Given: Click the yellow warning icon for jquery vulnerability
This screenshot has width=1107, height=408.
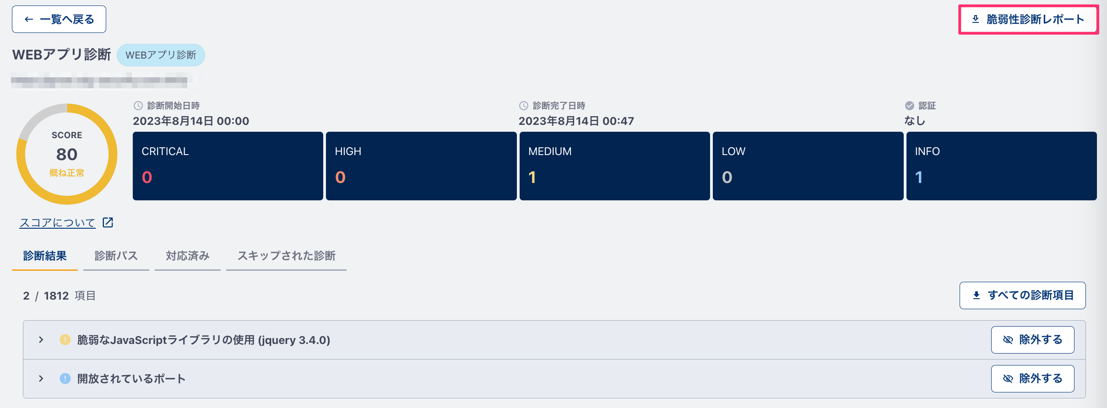Looking at the screenshot, I should [x=65, y=340].
